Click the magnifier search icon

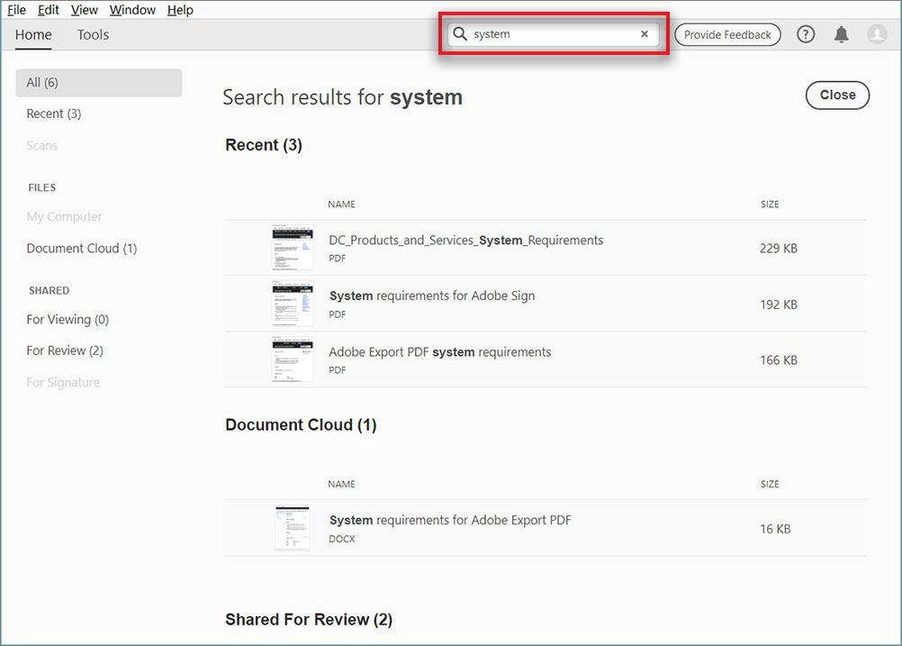(x=460, y=34)
